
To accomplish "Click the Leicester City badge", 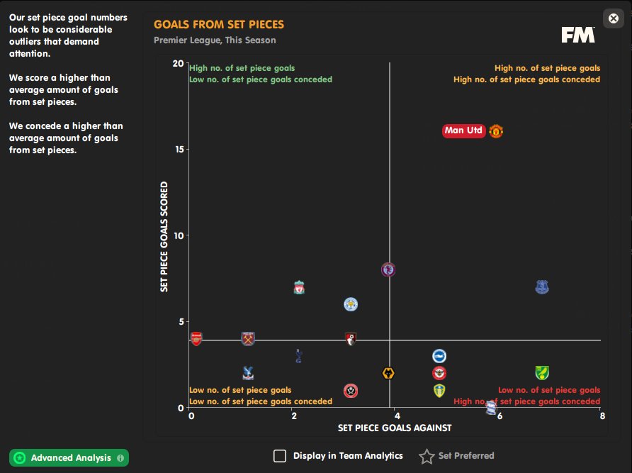I will pos(351,304).
